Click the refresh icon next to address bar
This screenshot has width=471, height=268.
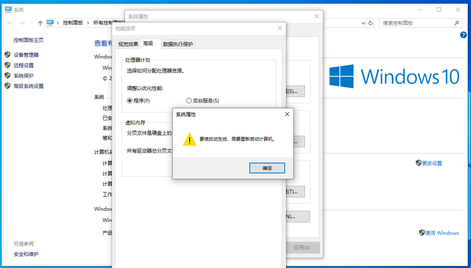pyautogui.click(x=371, y=23)
